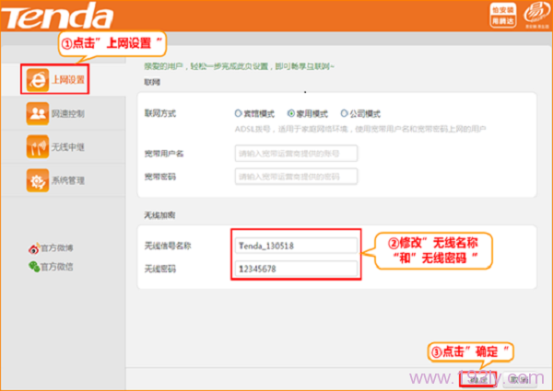
Task: Open the 网速控制 menu item
Action: (69, 114)
